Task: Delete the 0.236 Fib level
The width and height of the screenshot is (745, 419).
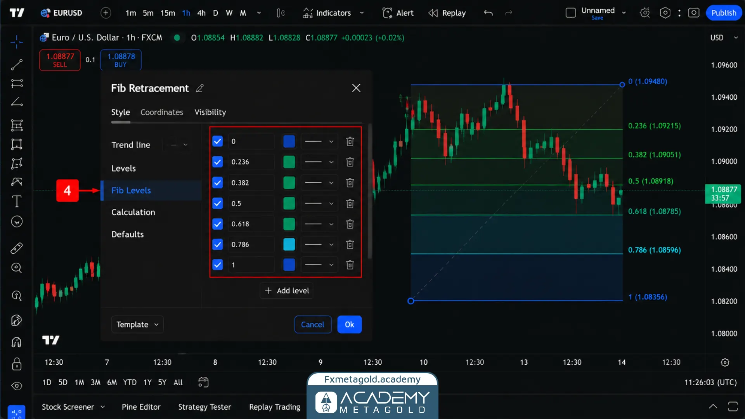Action: 350,162
